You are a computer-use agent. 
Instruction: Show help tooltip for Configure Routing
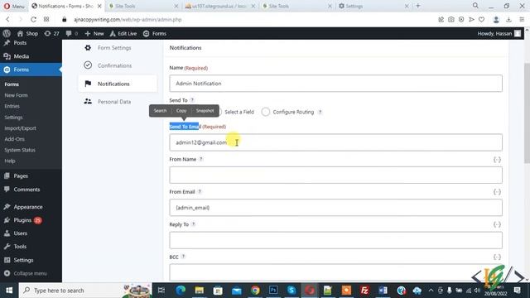[x=320, y=112]
